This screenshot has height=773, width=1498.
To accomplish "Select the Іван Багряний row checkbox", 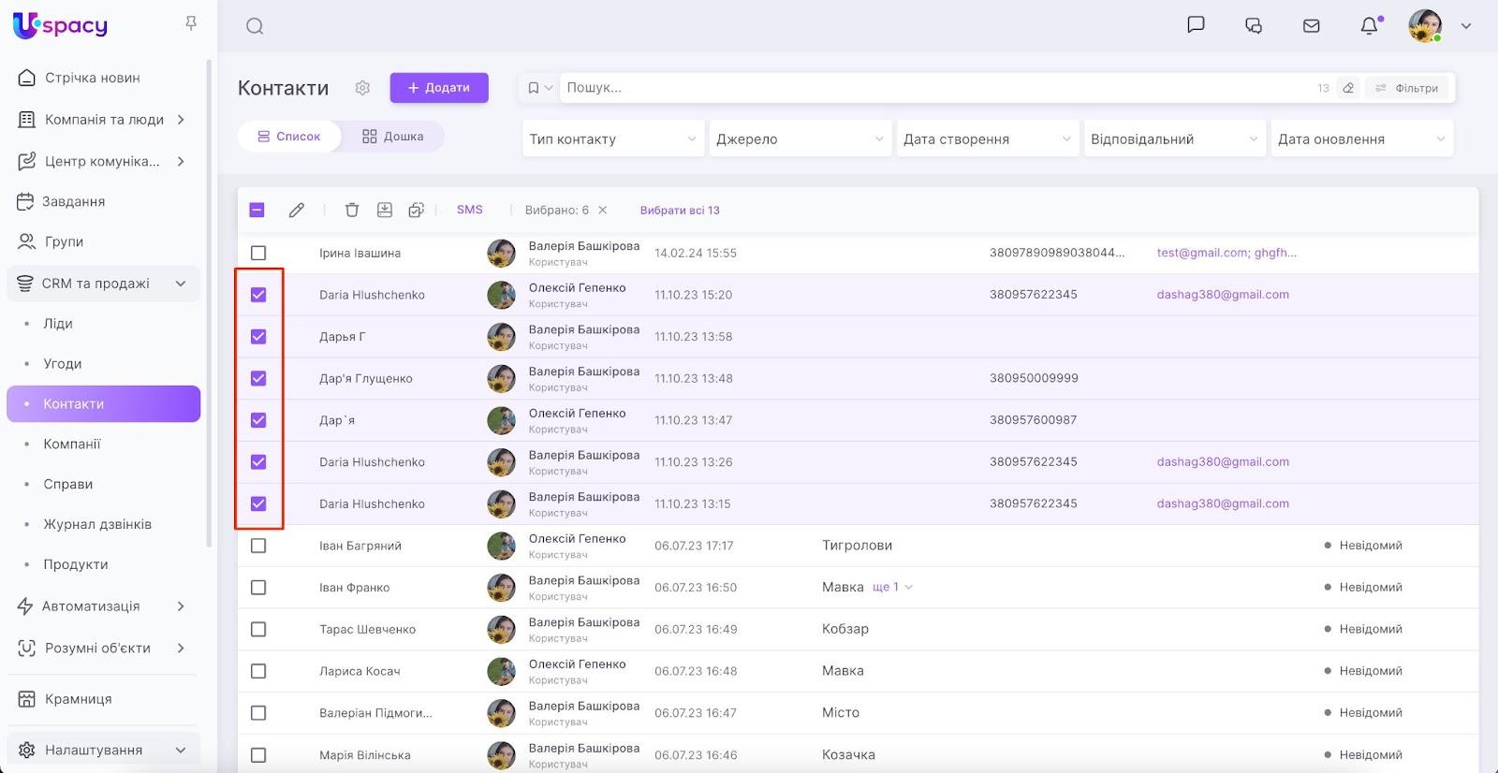I will pyautogui.click(x=258, y=546).
